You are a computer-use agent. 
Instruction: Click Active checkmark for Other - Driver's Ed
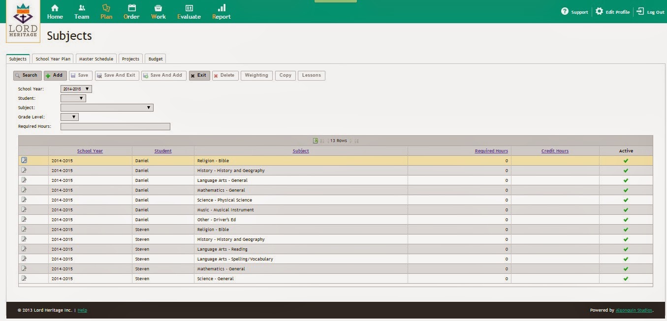(626, 220)
